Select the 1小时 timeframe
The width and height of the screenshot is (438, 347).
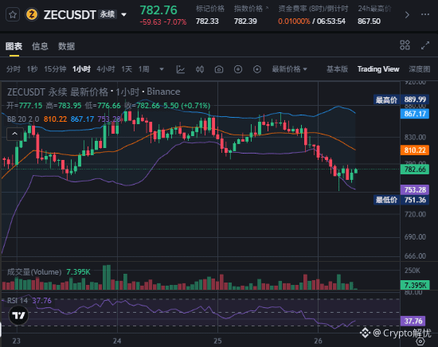(81, 69)
